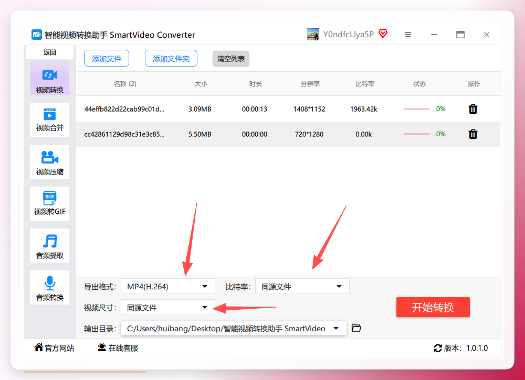Click the 状态 column header
Viewport: 525px width, 380px height.
(x=419, y=83)
